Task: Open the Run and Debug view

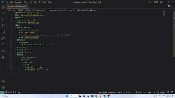Action: coord(3,26)
